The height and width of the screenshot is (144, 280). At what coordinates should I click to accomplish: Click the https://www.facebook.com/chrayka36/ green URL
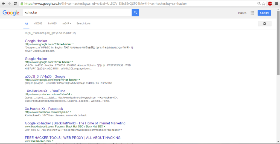tap(46, 112)
